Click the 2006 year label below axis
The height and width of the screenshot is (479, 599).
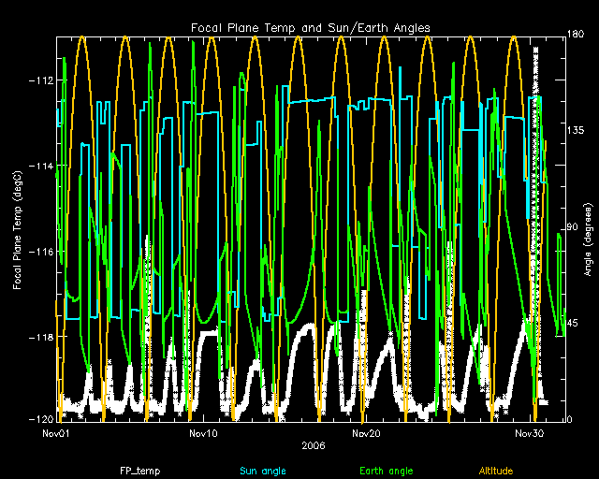[314, 446]
